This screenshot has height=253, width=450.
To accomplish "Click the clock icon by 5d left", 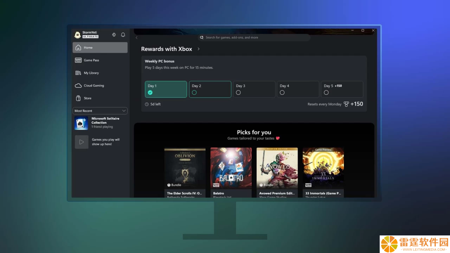I will coord(147,104).
